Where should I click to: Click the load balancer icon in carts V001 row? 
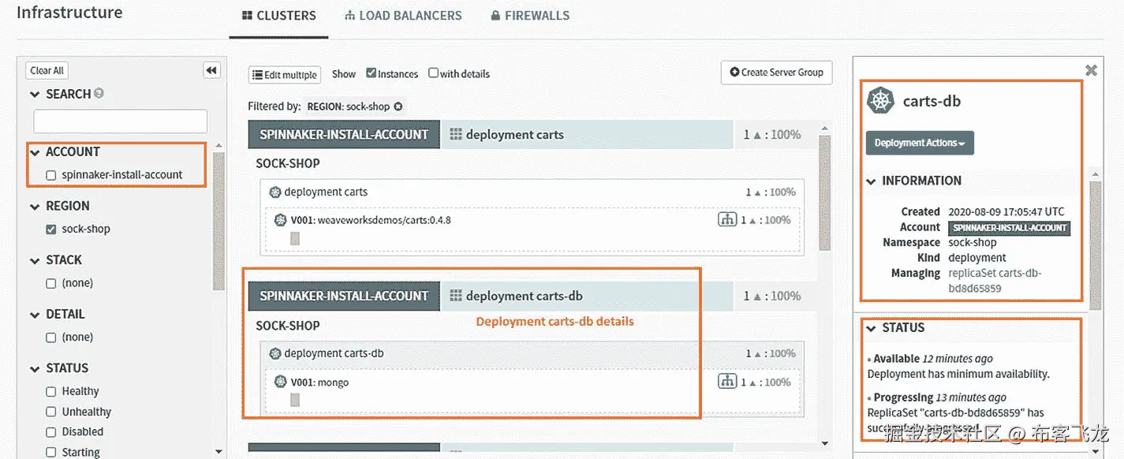point(727,219)
